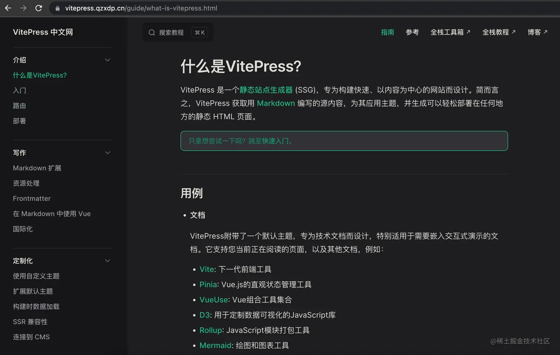Click the 写作 section title in sidebar
Viewport: 560px width, 355px height.
click(20, 153)
